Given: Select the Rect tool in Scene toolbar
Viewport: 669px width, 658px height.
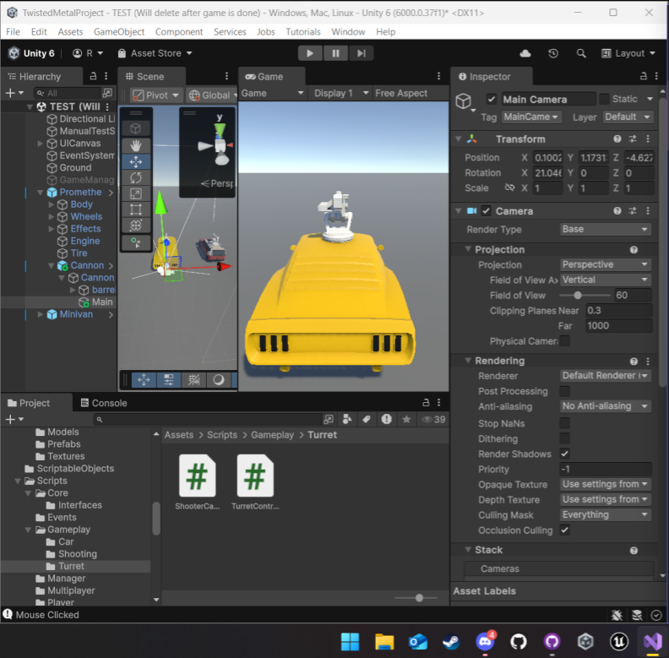Looking at the screenshot, I should (136, 209).
